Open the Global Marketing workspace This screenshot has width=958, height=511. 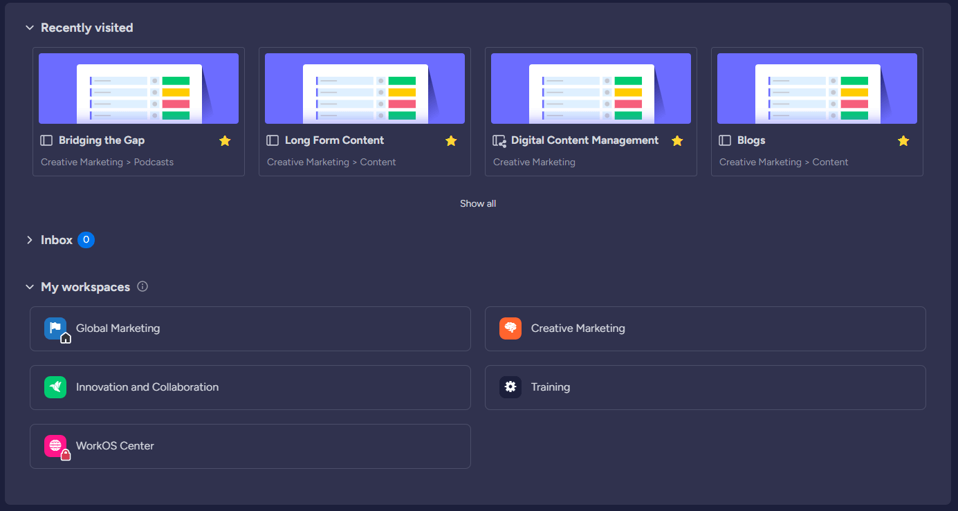pos(250,328)
